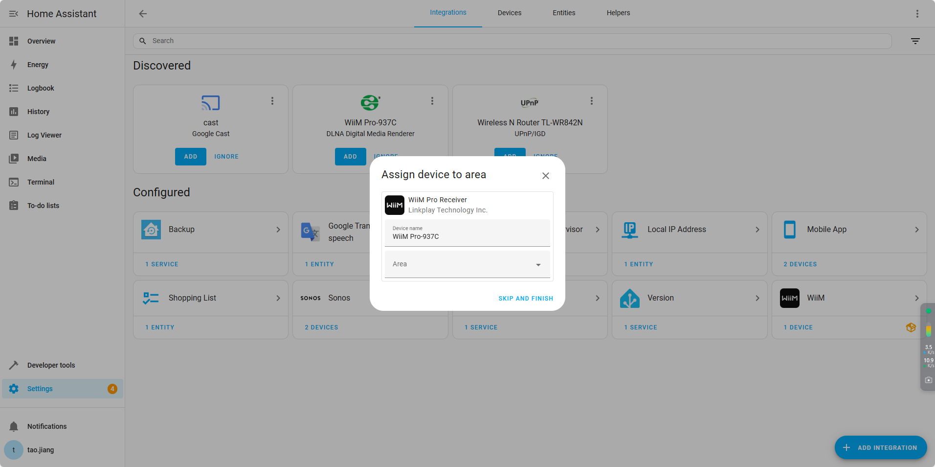Expand the WiiM integration chevron
935x467 pixels.
pyautogui.click(x=917, y=298)
